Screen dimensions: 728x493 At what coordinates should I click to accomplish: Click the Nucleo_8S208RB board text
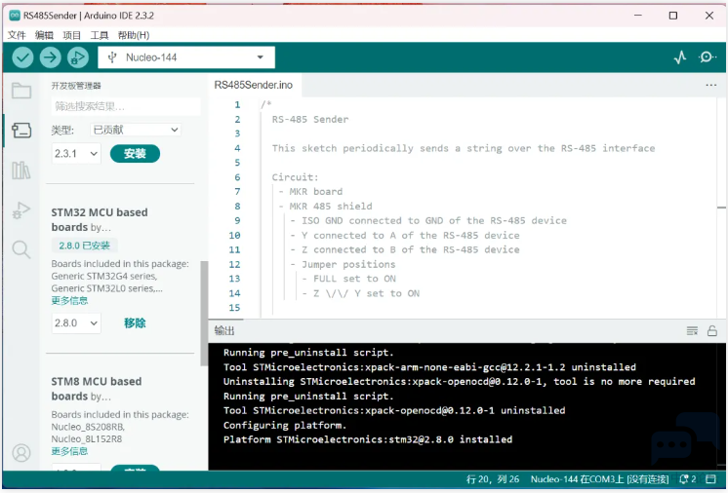(x=88, y=427)
